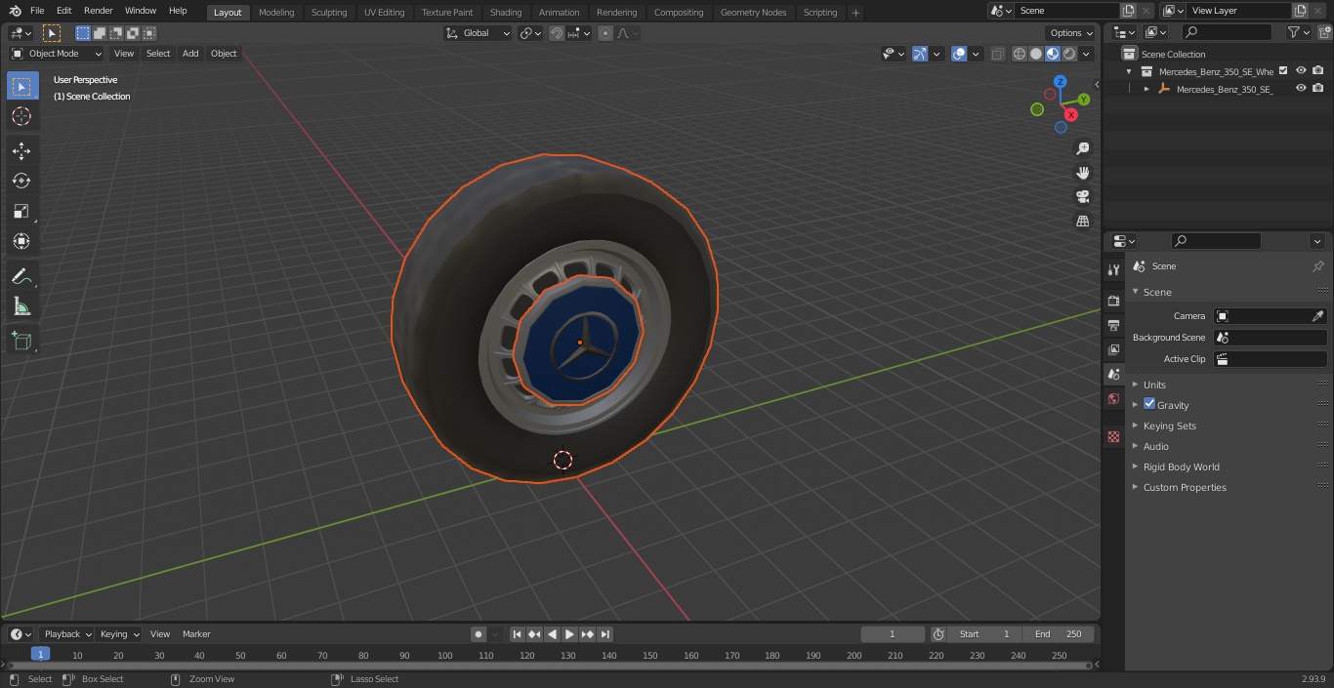Click the pan hand viewport icon
The image size is (1334, 688).
pyautogui.click(x=1083, y=173)
